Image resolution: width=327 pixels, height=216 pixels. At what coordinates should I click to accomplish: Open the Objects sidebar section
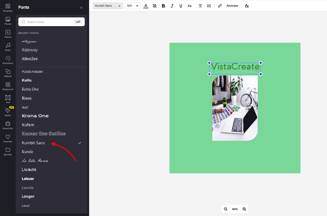point(8,73)
